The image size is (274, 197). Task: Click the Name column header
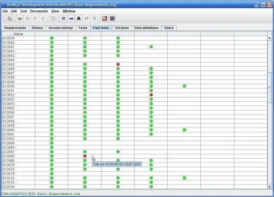click(18, 34)
